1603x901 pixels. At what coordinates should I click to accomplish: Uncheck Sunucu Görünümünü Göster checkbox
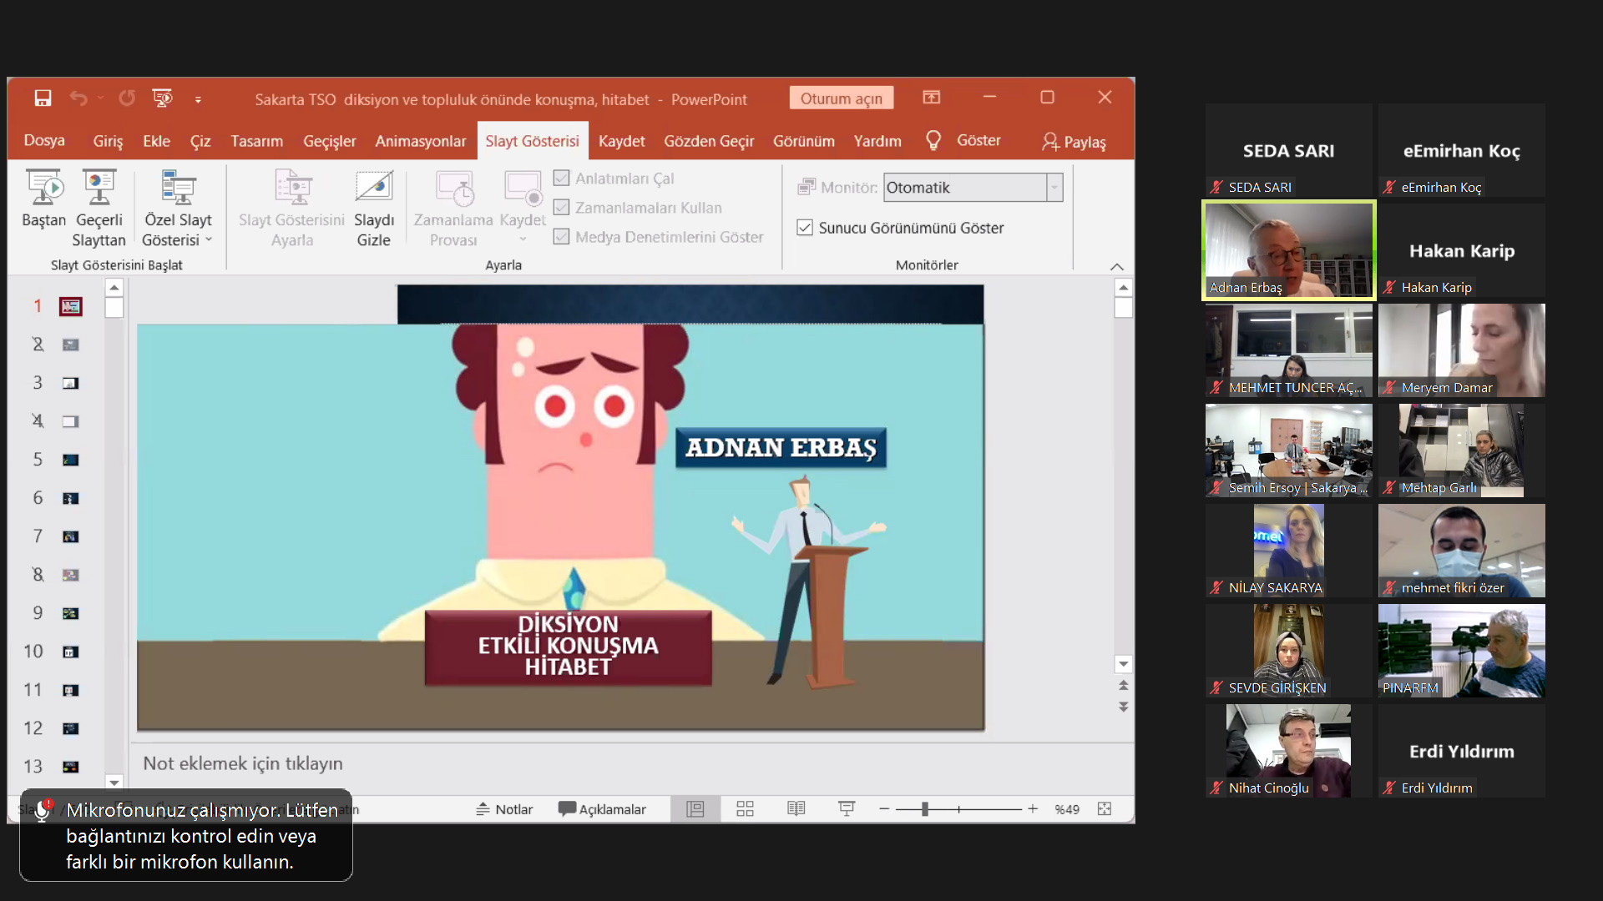(x=805, y=227)
